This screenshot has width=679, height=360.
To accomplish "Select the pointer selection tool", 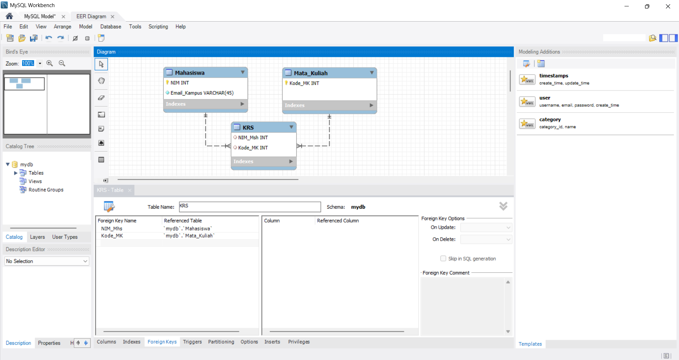I will [101, 64].
